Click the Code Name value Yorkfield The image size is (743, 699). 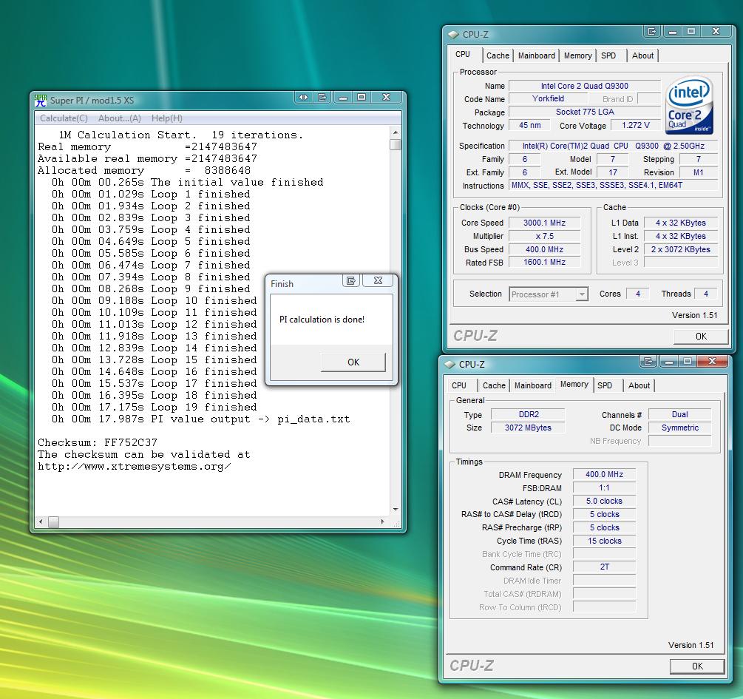548,98
